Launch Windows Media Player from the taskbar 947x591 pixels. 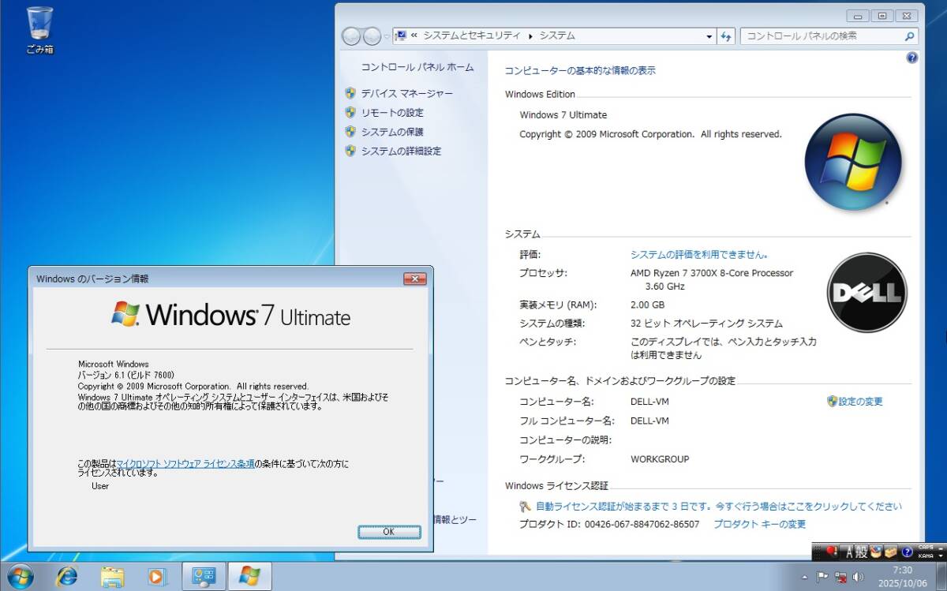157,577
